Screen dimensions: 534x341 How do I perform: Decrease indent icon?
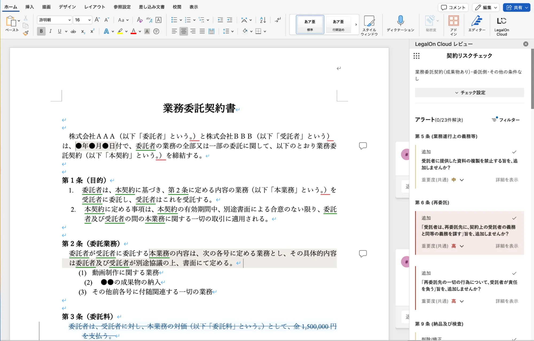coord(220,20)
